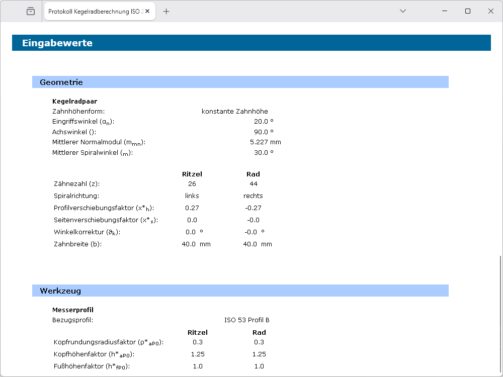Image resolution: width=503 pixels, height=377 pixels.
Task: Click the Kegelradpaar subheading
Action: [x=74, y=101]
